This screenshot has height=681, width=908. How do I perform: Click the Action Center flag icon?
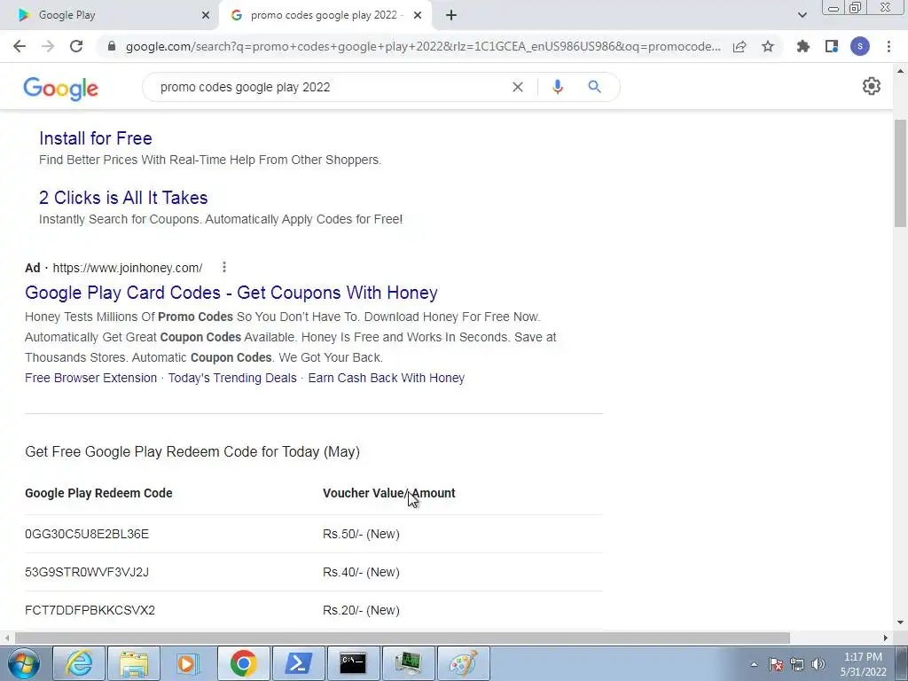click(x=776, y=664)
